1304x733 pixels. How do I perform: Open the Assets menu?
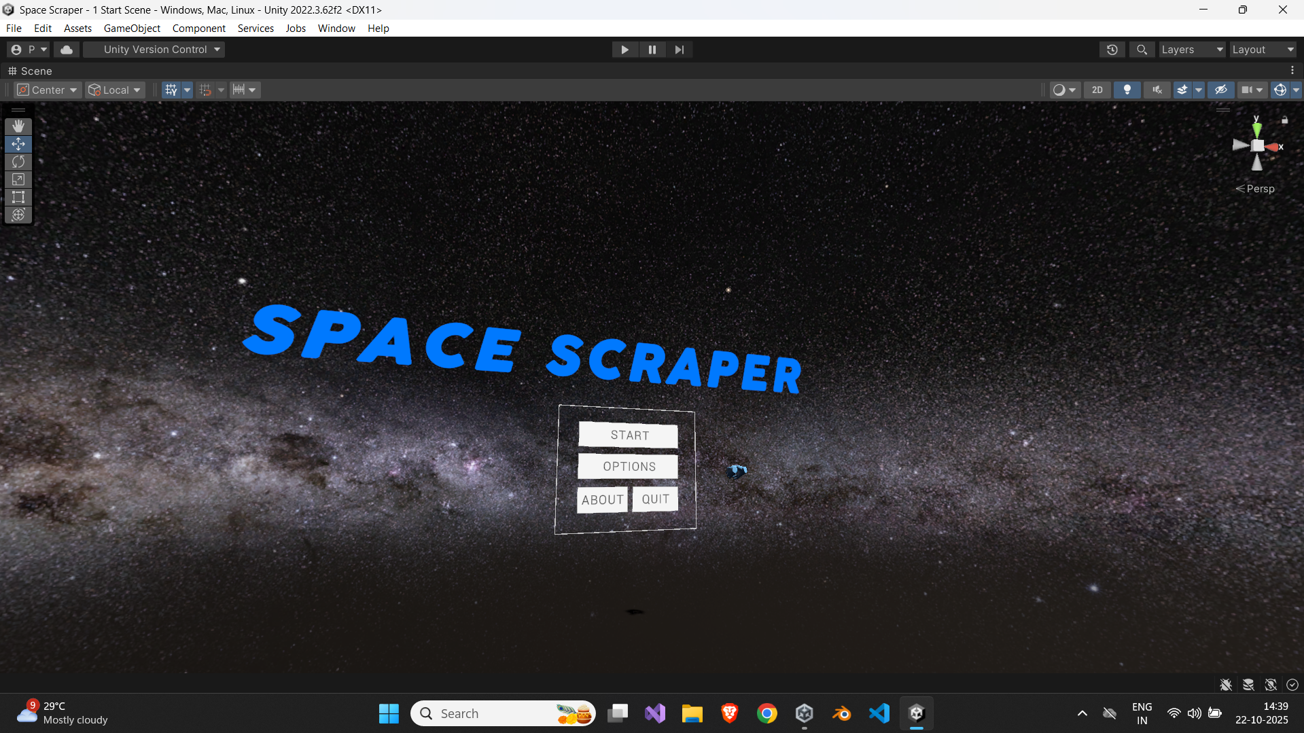77,29
